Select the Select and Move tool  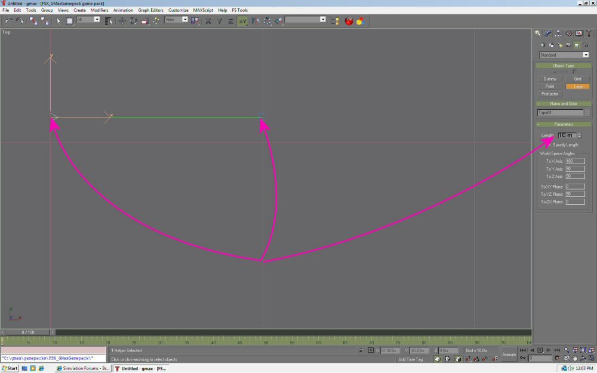point(122,21)
